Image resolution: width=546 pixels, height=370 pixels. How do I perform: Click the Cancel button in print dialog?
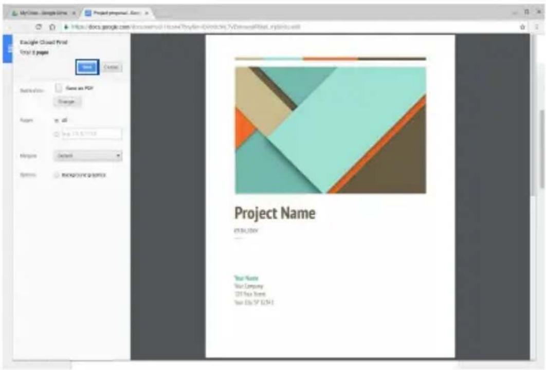(x=111, y=67)
